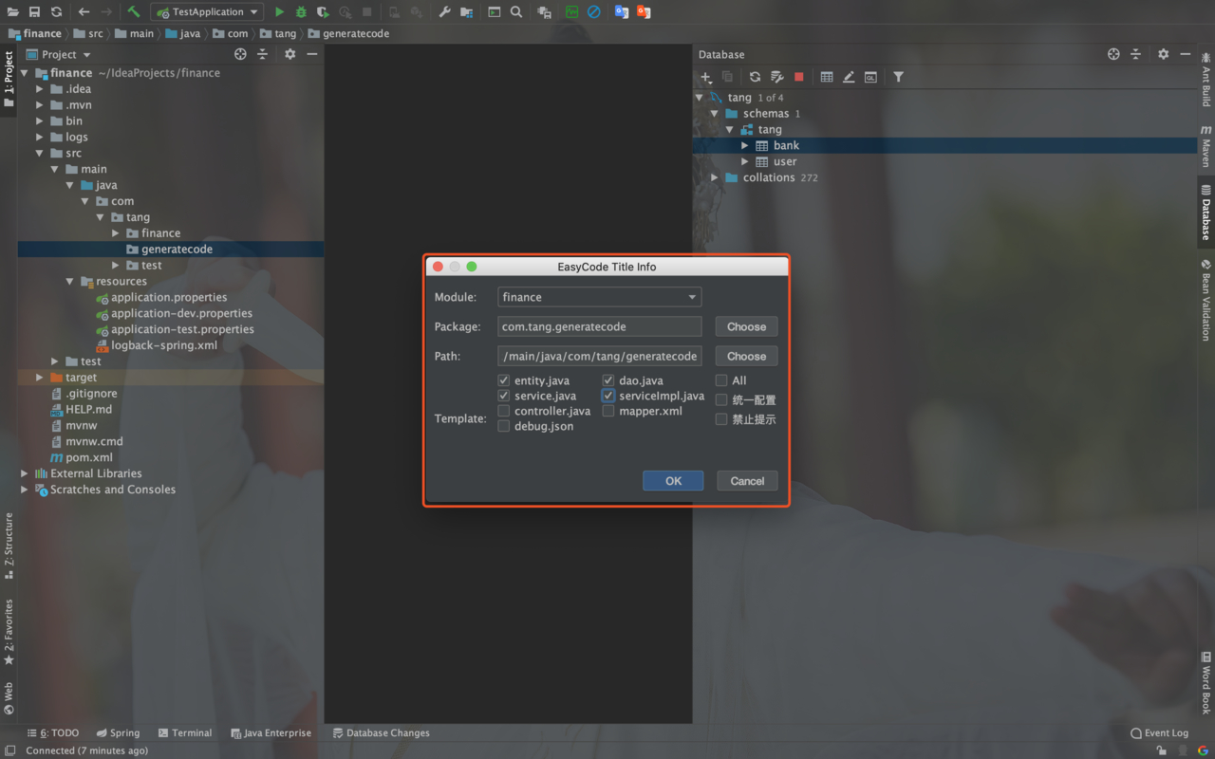This screenshot has height=759, width=1215.
Task: Open the Maven side tab
Action: [1206, 146]
